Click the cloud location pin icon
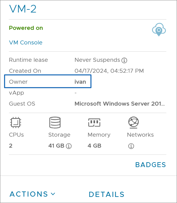Image resolution: width=177 pixels, height=203 pixels. tap(159, 30)
